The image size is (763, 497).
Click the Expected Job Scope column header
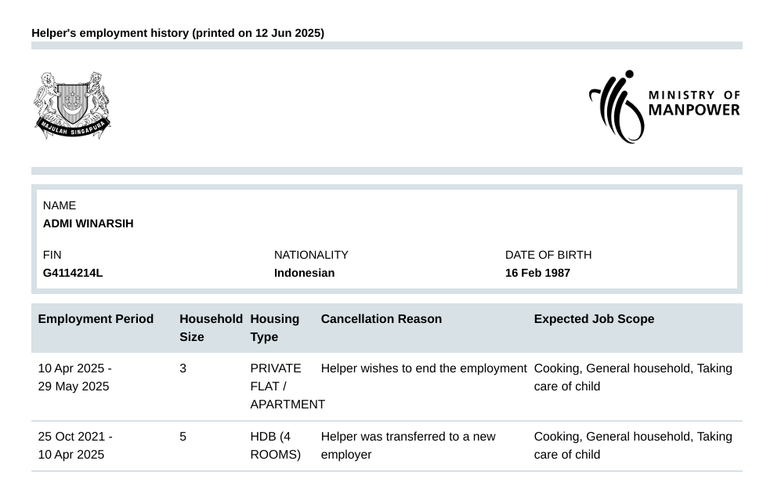click(594, 319)
